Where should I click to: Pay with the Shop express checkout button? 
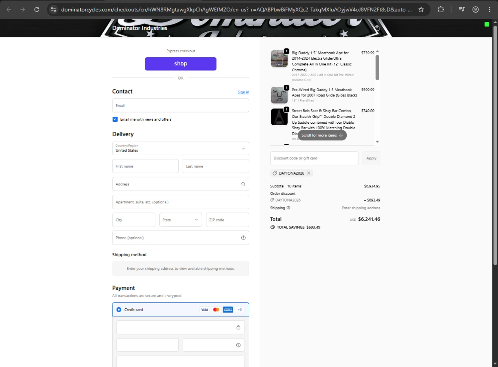tap(181, 64)
